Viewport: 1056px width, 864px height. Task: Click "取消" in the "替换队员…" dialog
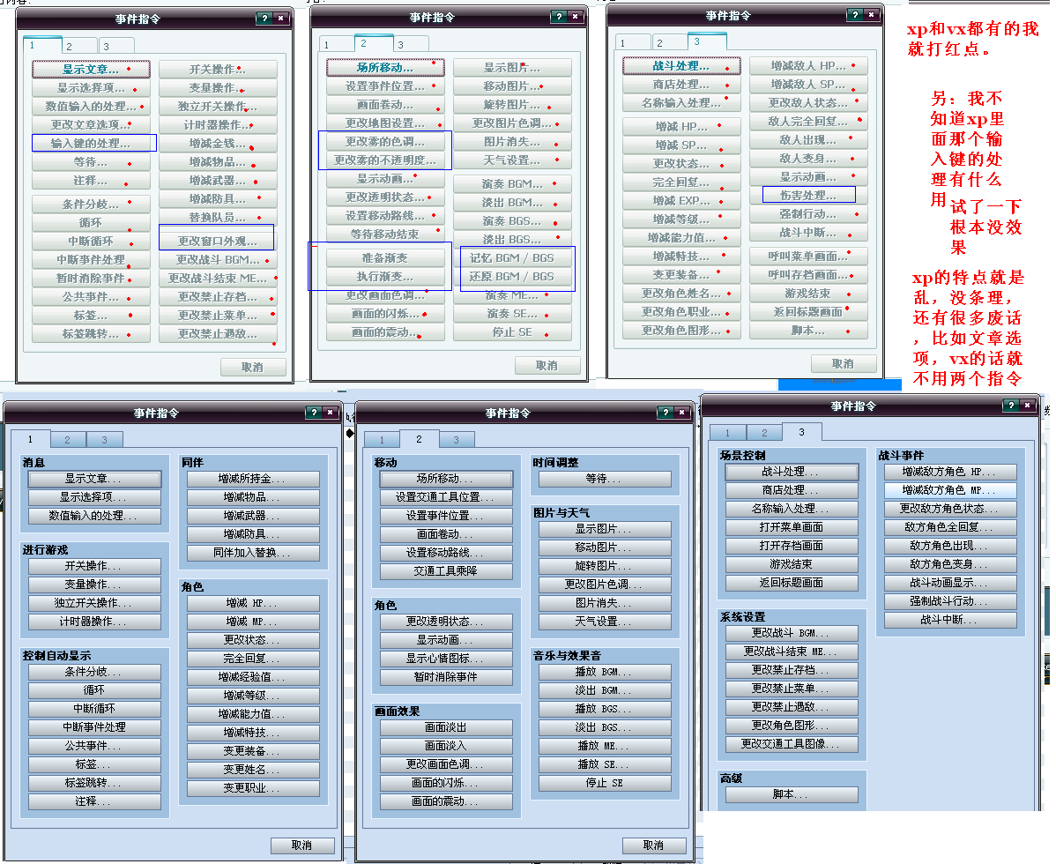click(x=253, y=367)
